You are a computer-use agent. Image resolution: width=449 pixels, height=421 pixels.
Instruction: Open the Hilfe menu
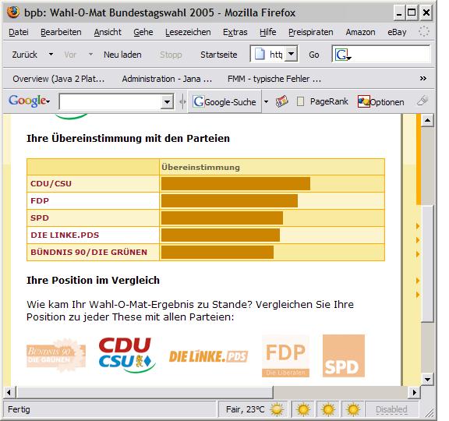267,32
